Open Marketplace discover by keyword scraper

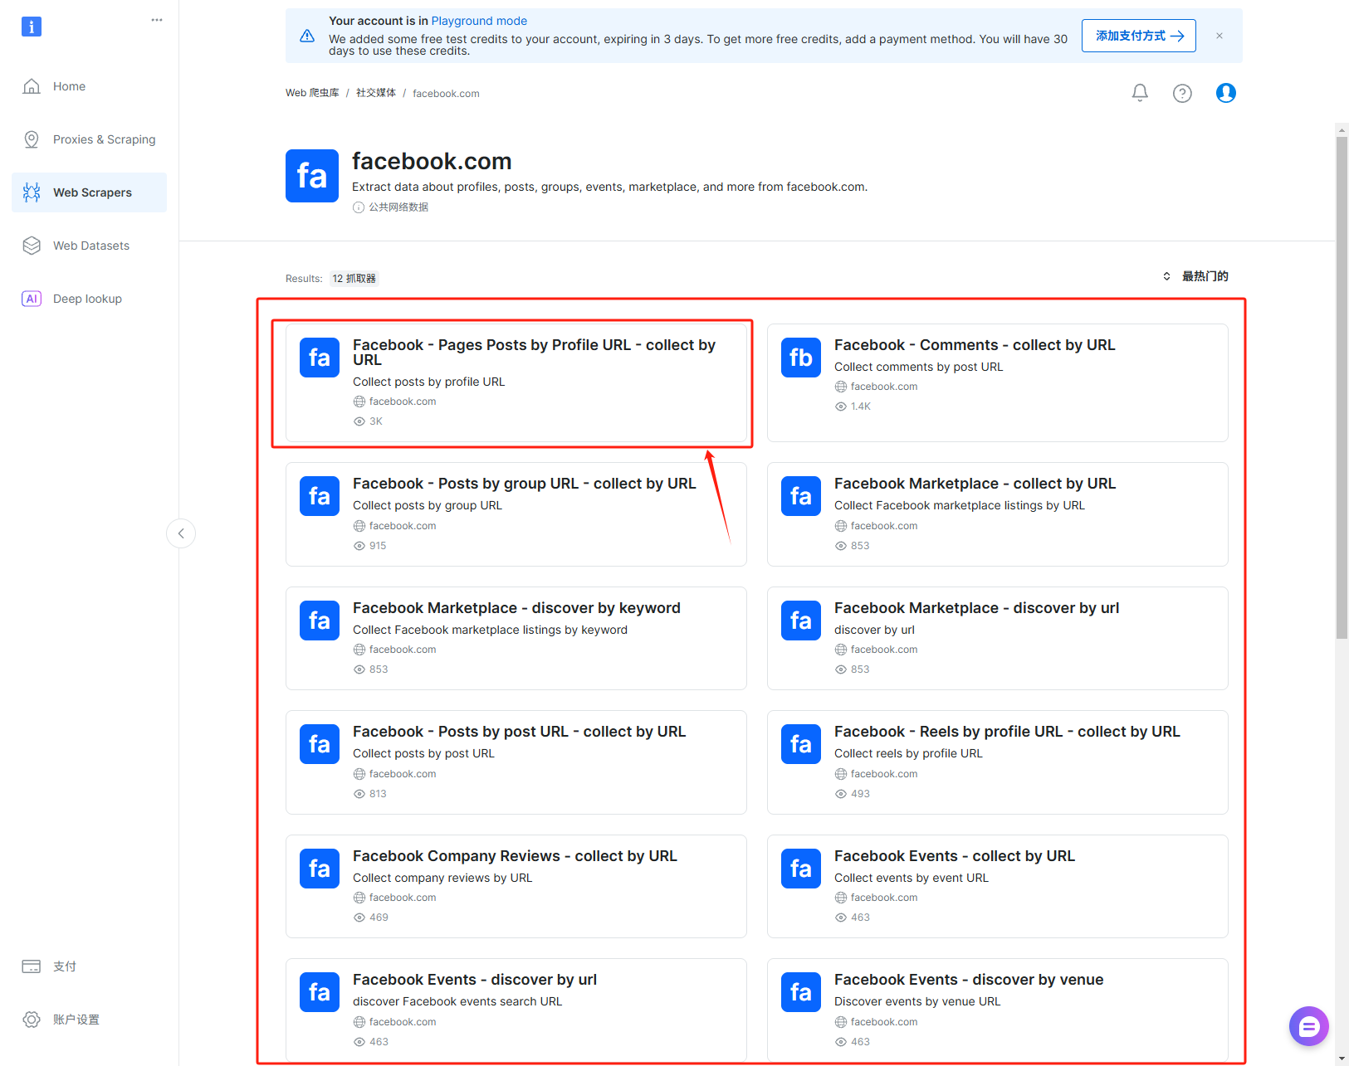coord(516,638)
